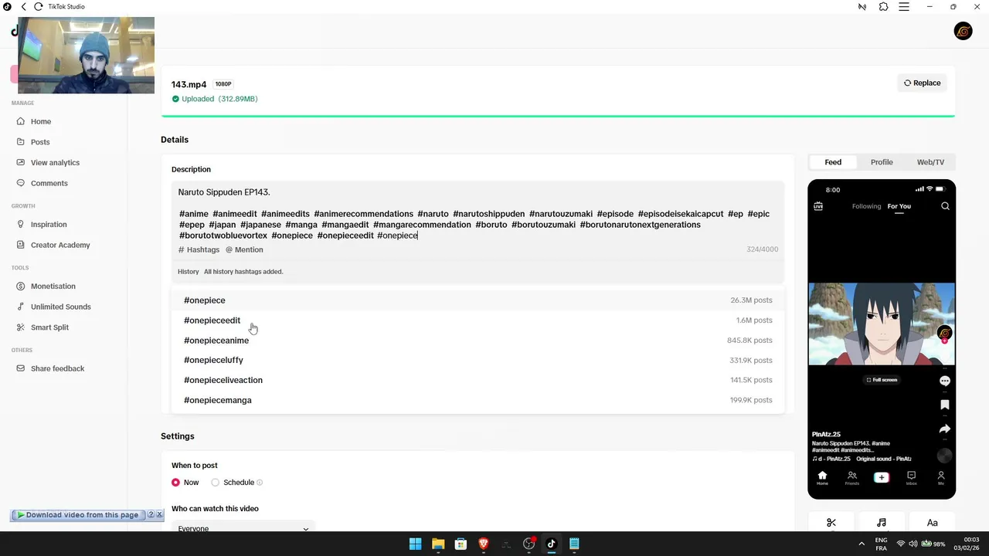The image size is (989, 556).
Task: Open Creator Academy in the sidebar
Action: point(60,245)
